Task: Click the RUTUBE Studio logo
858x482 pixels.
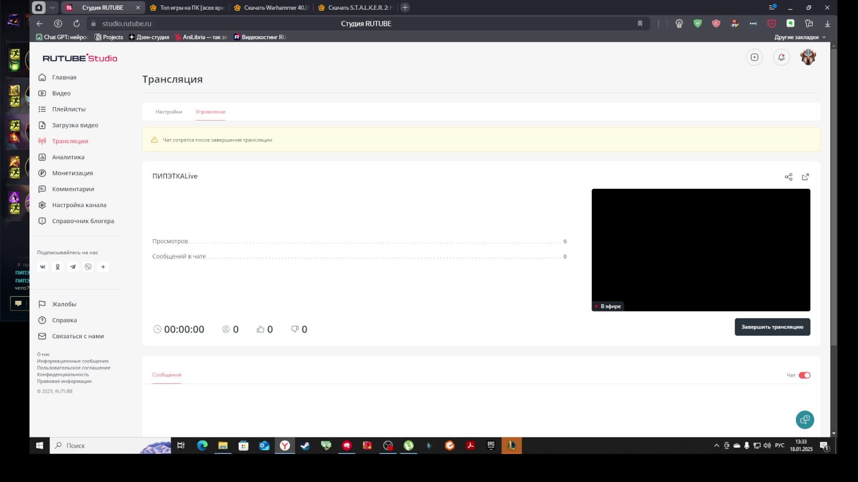Action: (80, 58)
